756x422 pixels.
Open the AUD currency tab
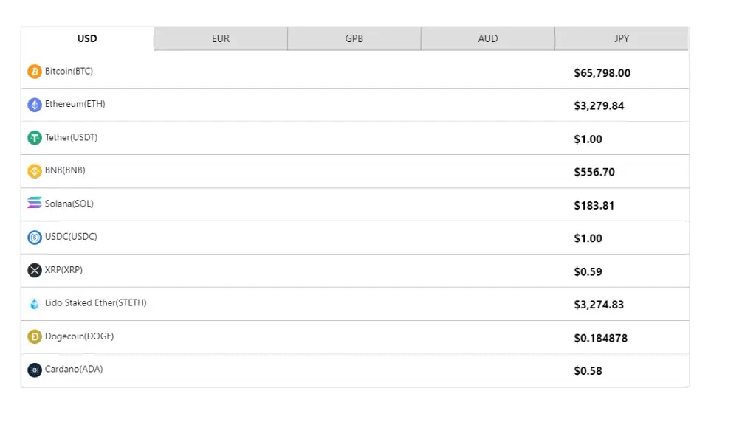point(487,38)
